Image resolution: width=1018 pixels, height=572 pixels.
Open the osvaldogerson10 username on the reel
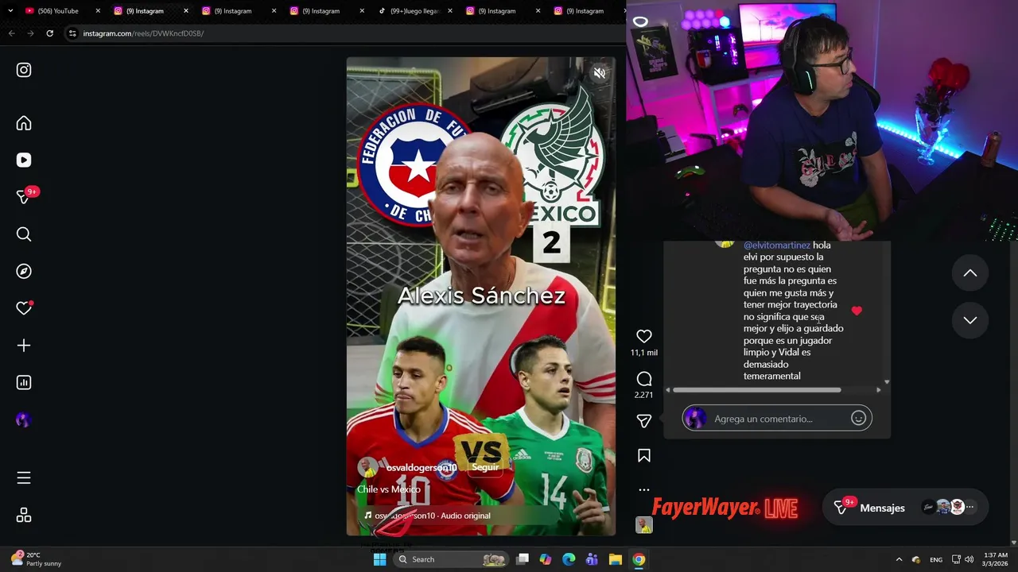pos(422,467)
